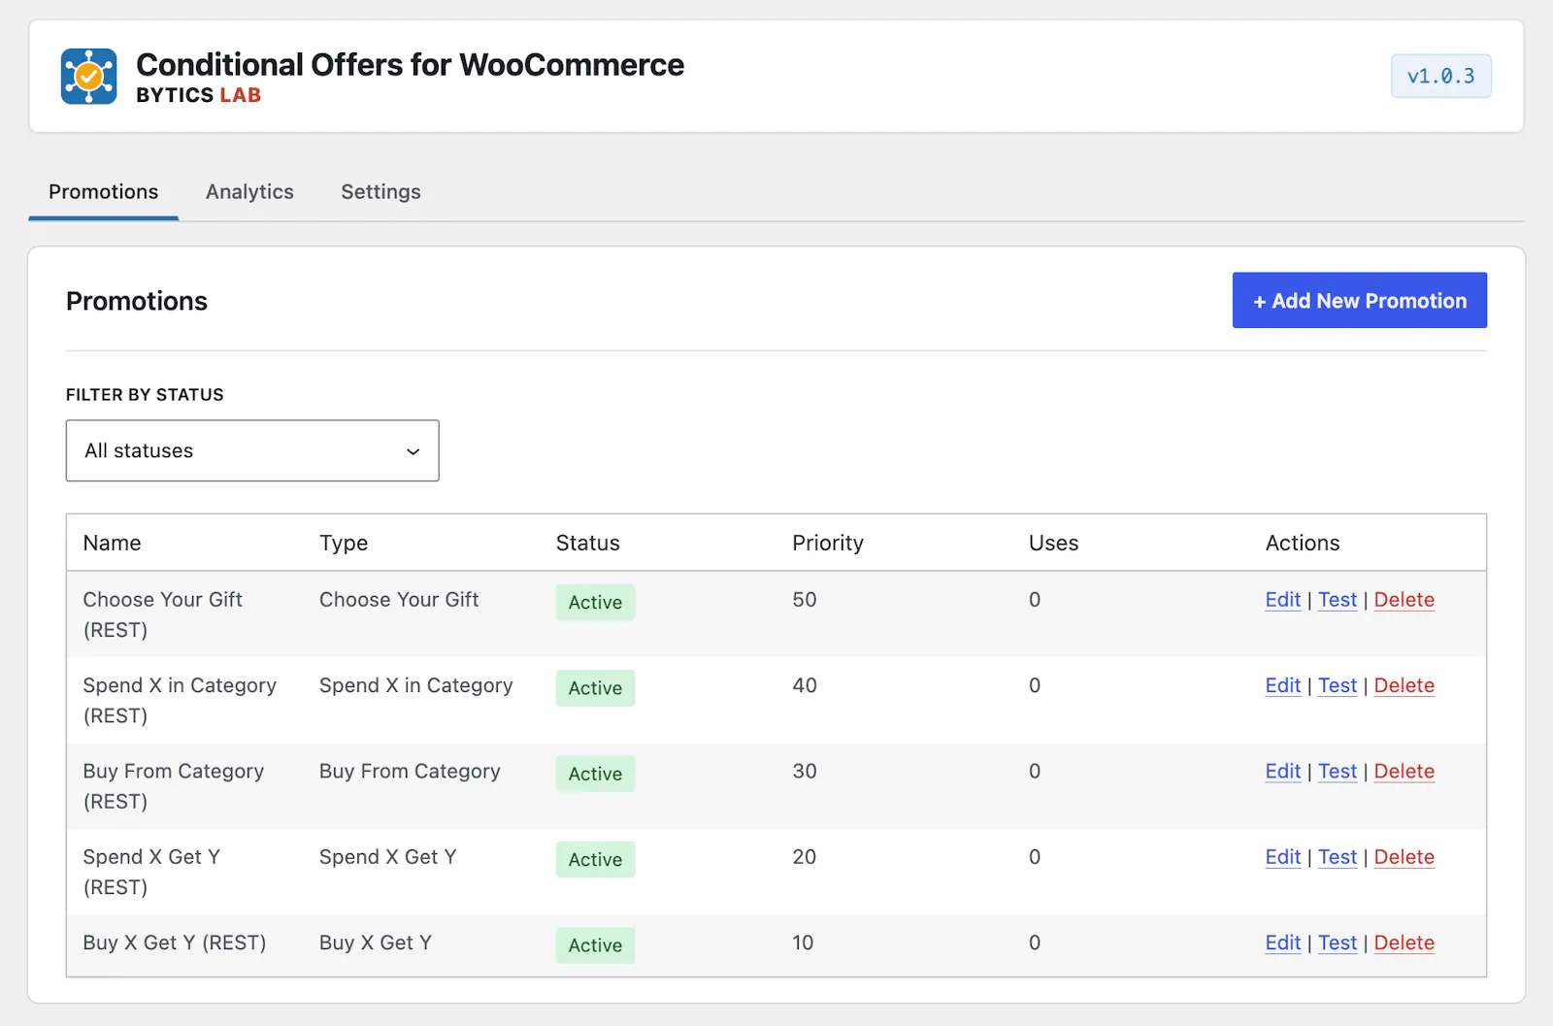Click priority value 30
Image resolution: width=1553 pixels, height=1026 pixels.
(805, 772)
